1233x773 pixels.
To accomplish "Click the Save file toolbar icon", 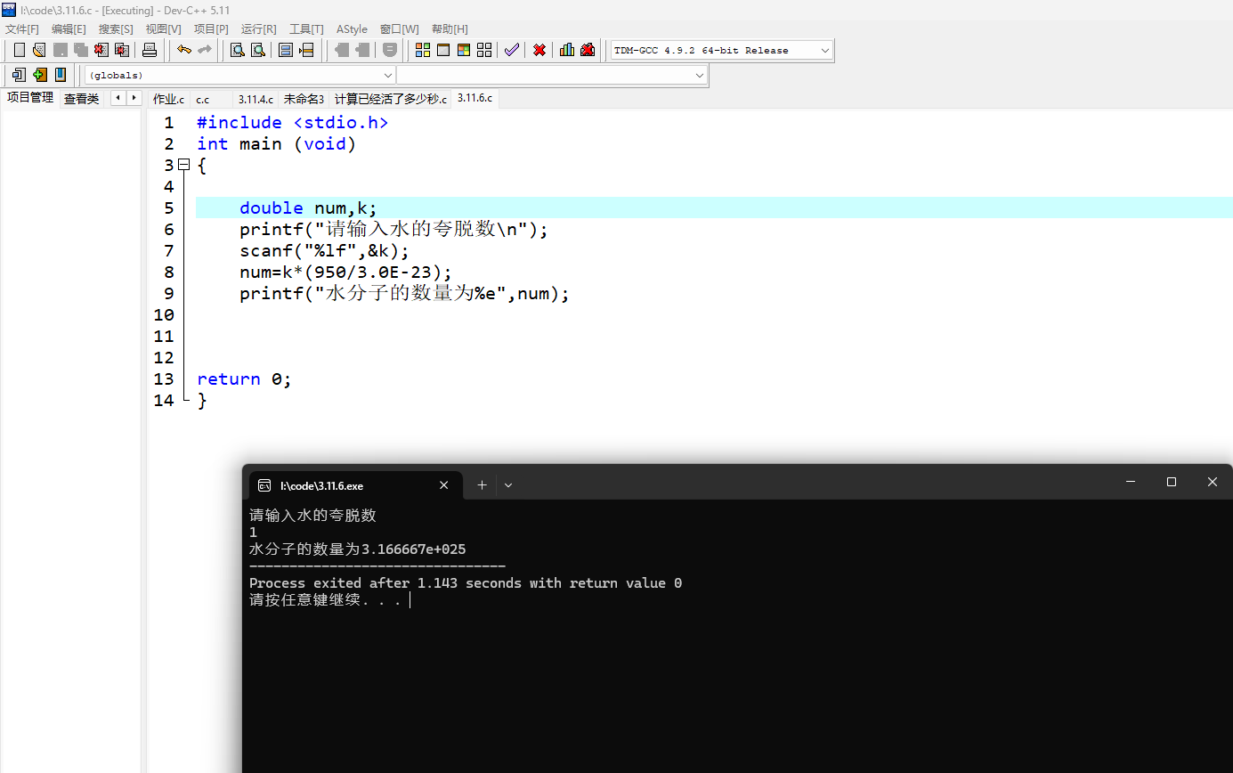I will (x=60, y=50).
